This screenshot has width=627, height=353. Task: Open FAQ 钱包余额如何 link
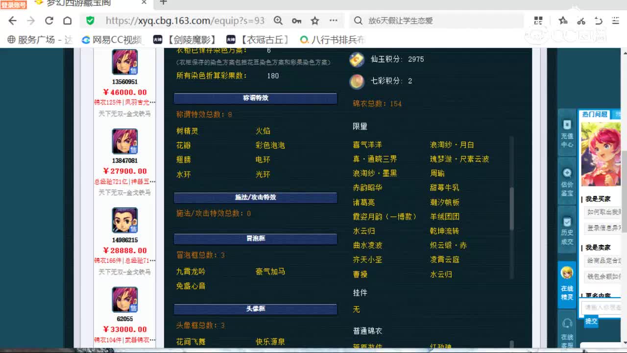tap(603, 277)
